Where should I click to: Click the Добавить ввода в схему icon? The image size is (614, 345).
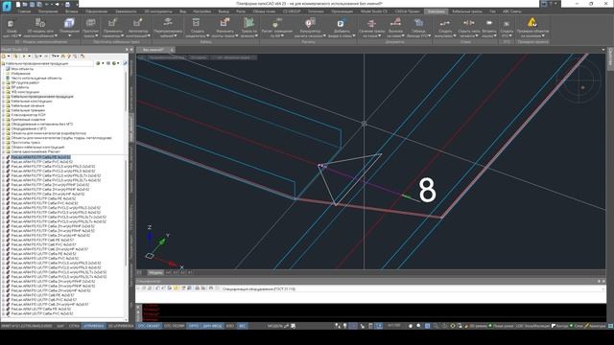(x=341, y=23)
